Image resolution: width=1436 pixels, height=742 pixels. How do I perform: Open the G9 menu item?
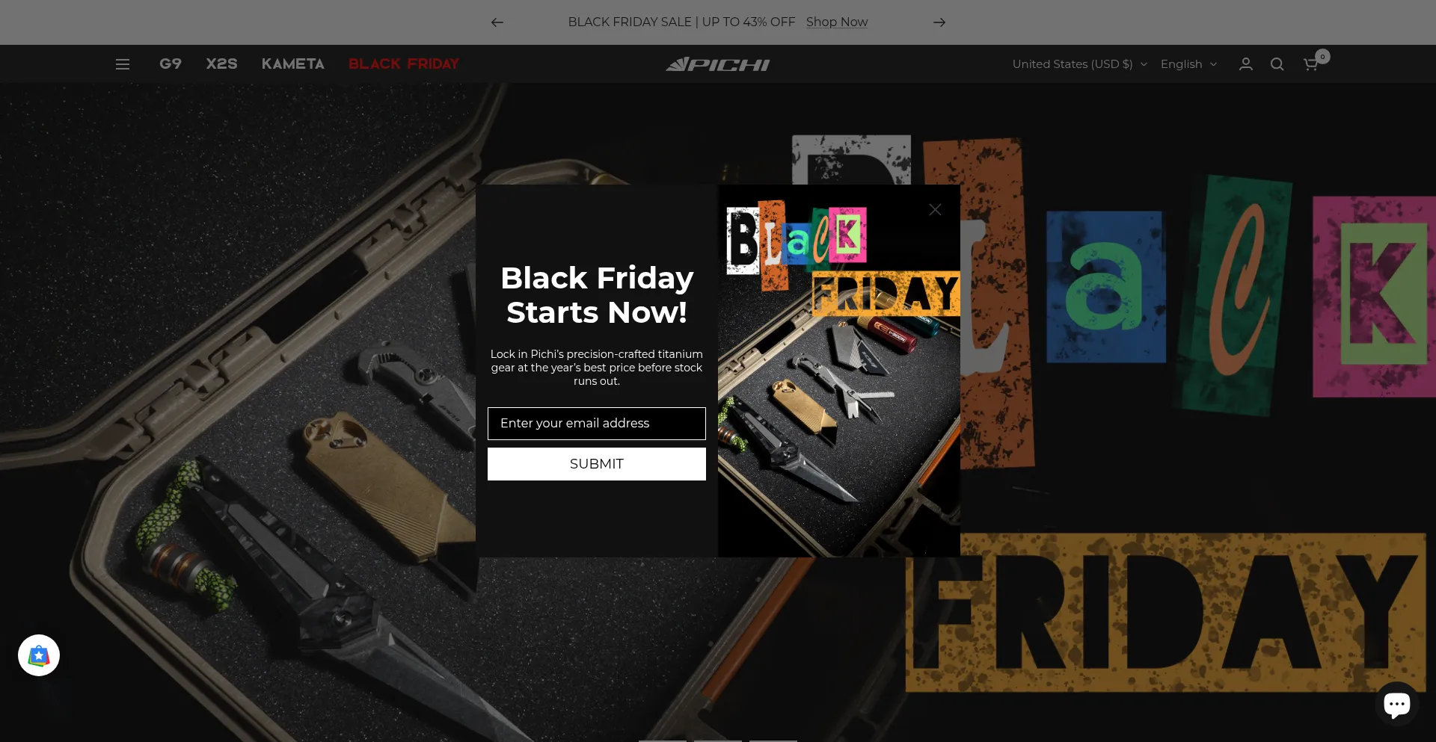coord(171,64)
